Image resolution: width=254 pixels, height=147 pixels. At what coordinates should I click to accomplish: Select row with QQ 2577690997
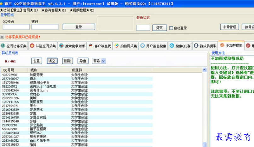[77, 79]
